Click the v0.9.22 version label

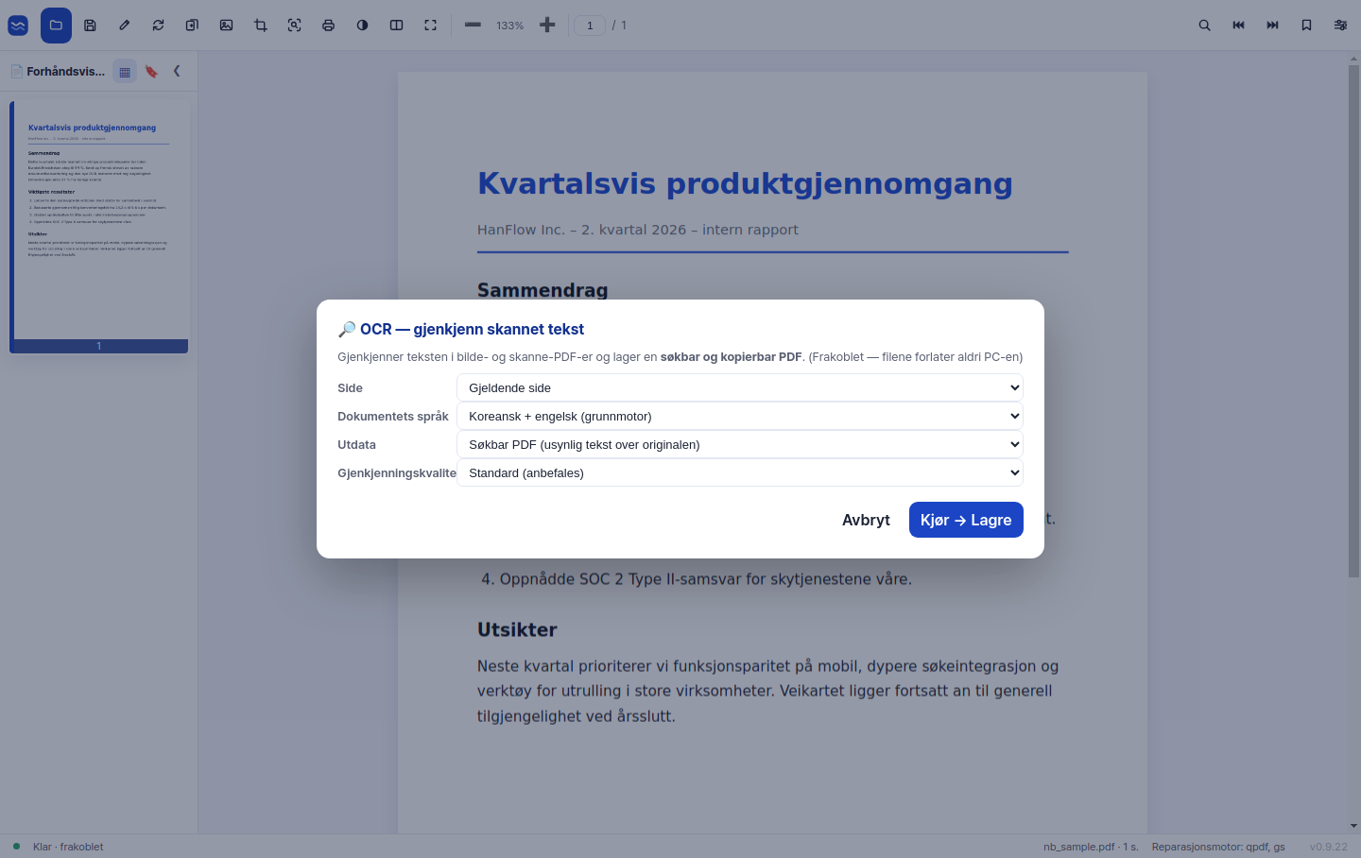(x=1329, y=847)
